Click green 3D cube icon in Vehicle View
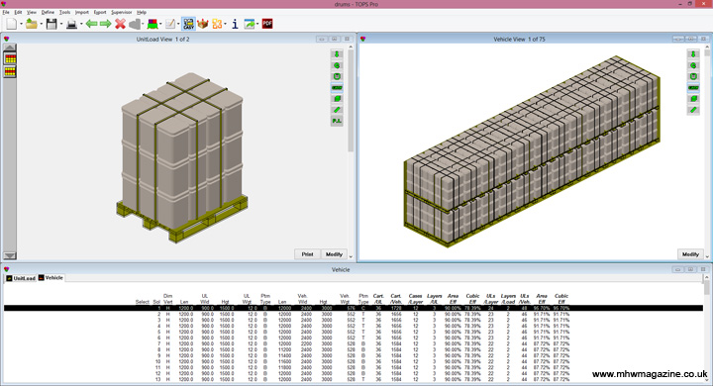 pyautogui.click(x=693, y=99)
